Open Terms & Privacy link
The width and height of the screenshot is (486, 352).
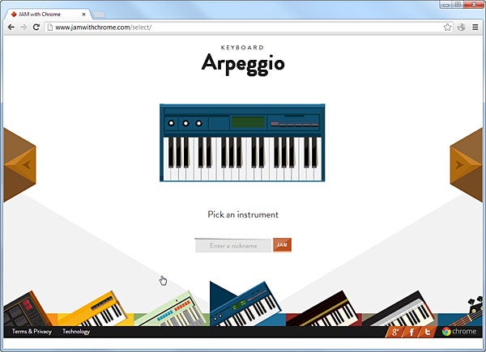point(32,332)
